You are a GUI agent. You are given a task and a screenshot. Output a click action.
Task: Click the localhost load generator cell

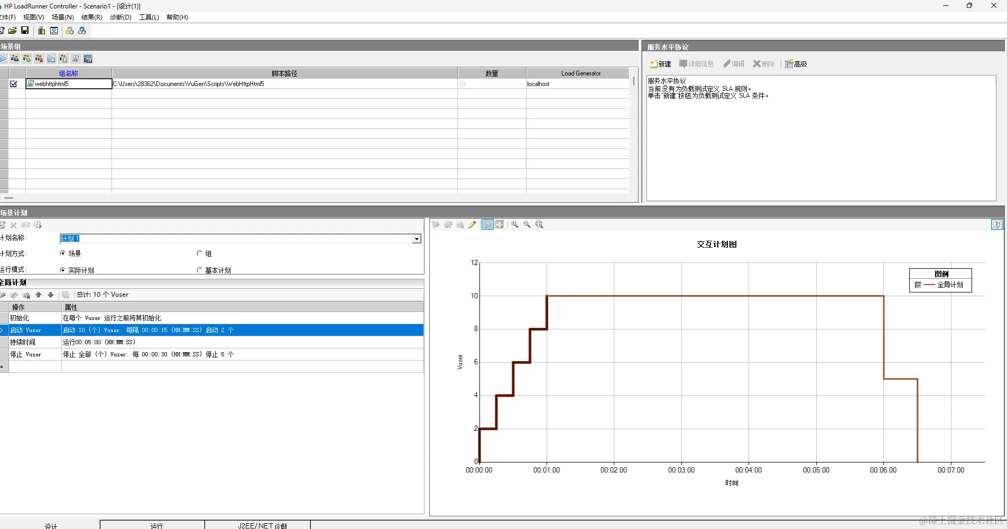[x=578, y=84]
